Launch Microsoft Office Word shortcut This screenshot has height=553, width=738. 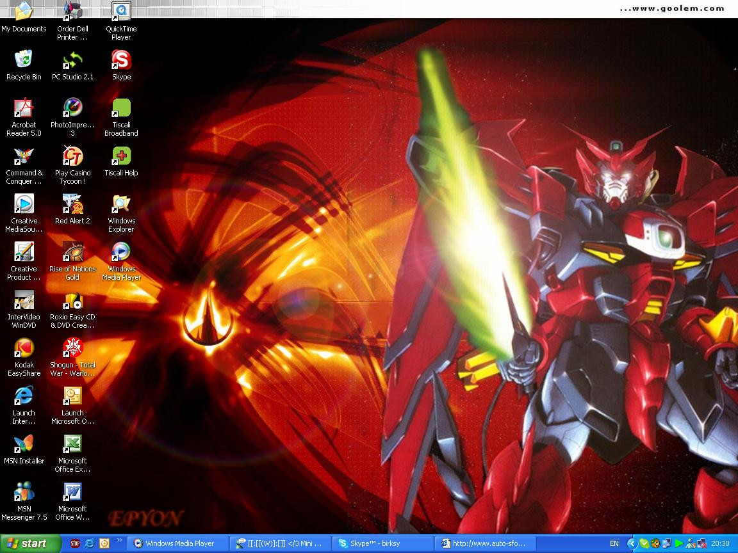click(72, 501)
